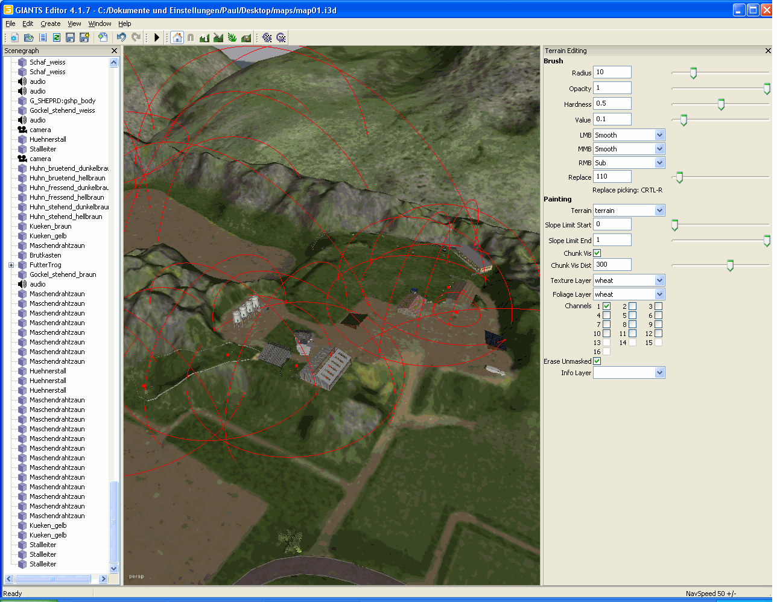Viewport: 777px width, 602px height.
Task: Click the Hardness slider handle
Action: tap(721, 104)
